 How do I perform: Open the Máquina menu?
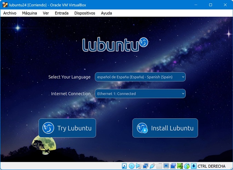click(29, 13)
